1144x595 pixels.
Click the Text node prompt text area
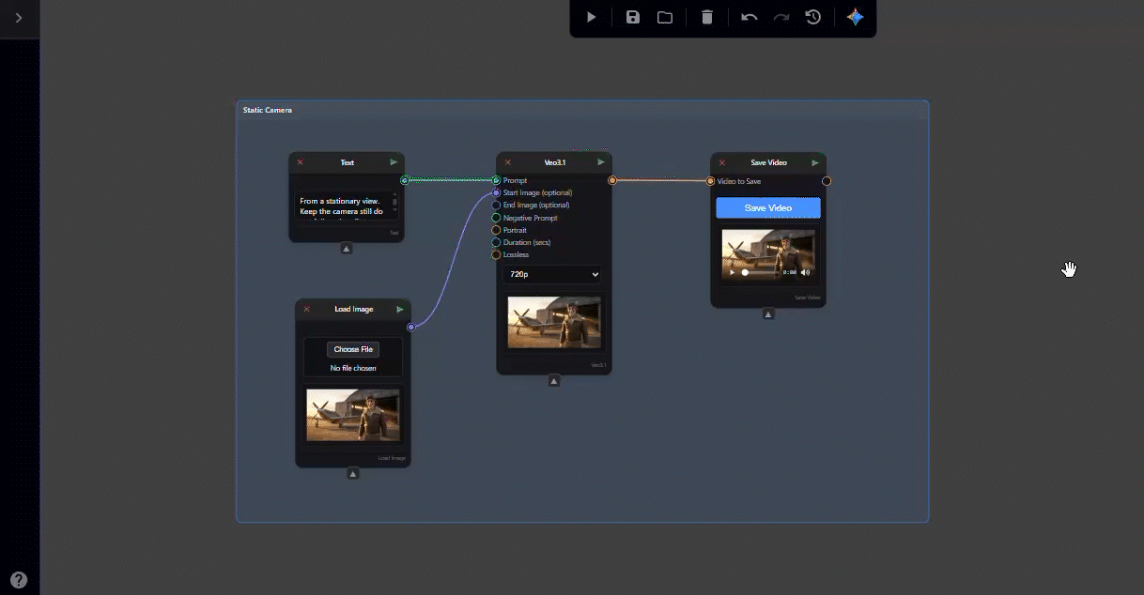click(x=342, y=206)
